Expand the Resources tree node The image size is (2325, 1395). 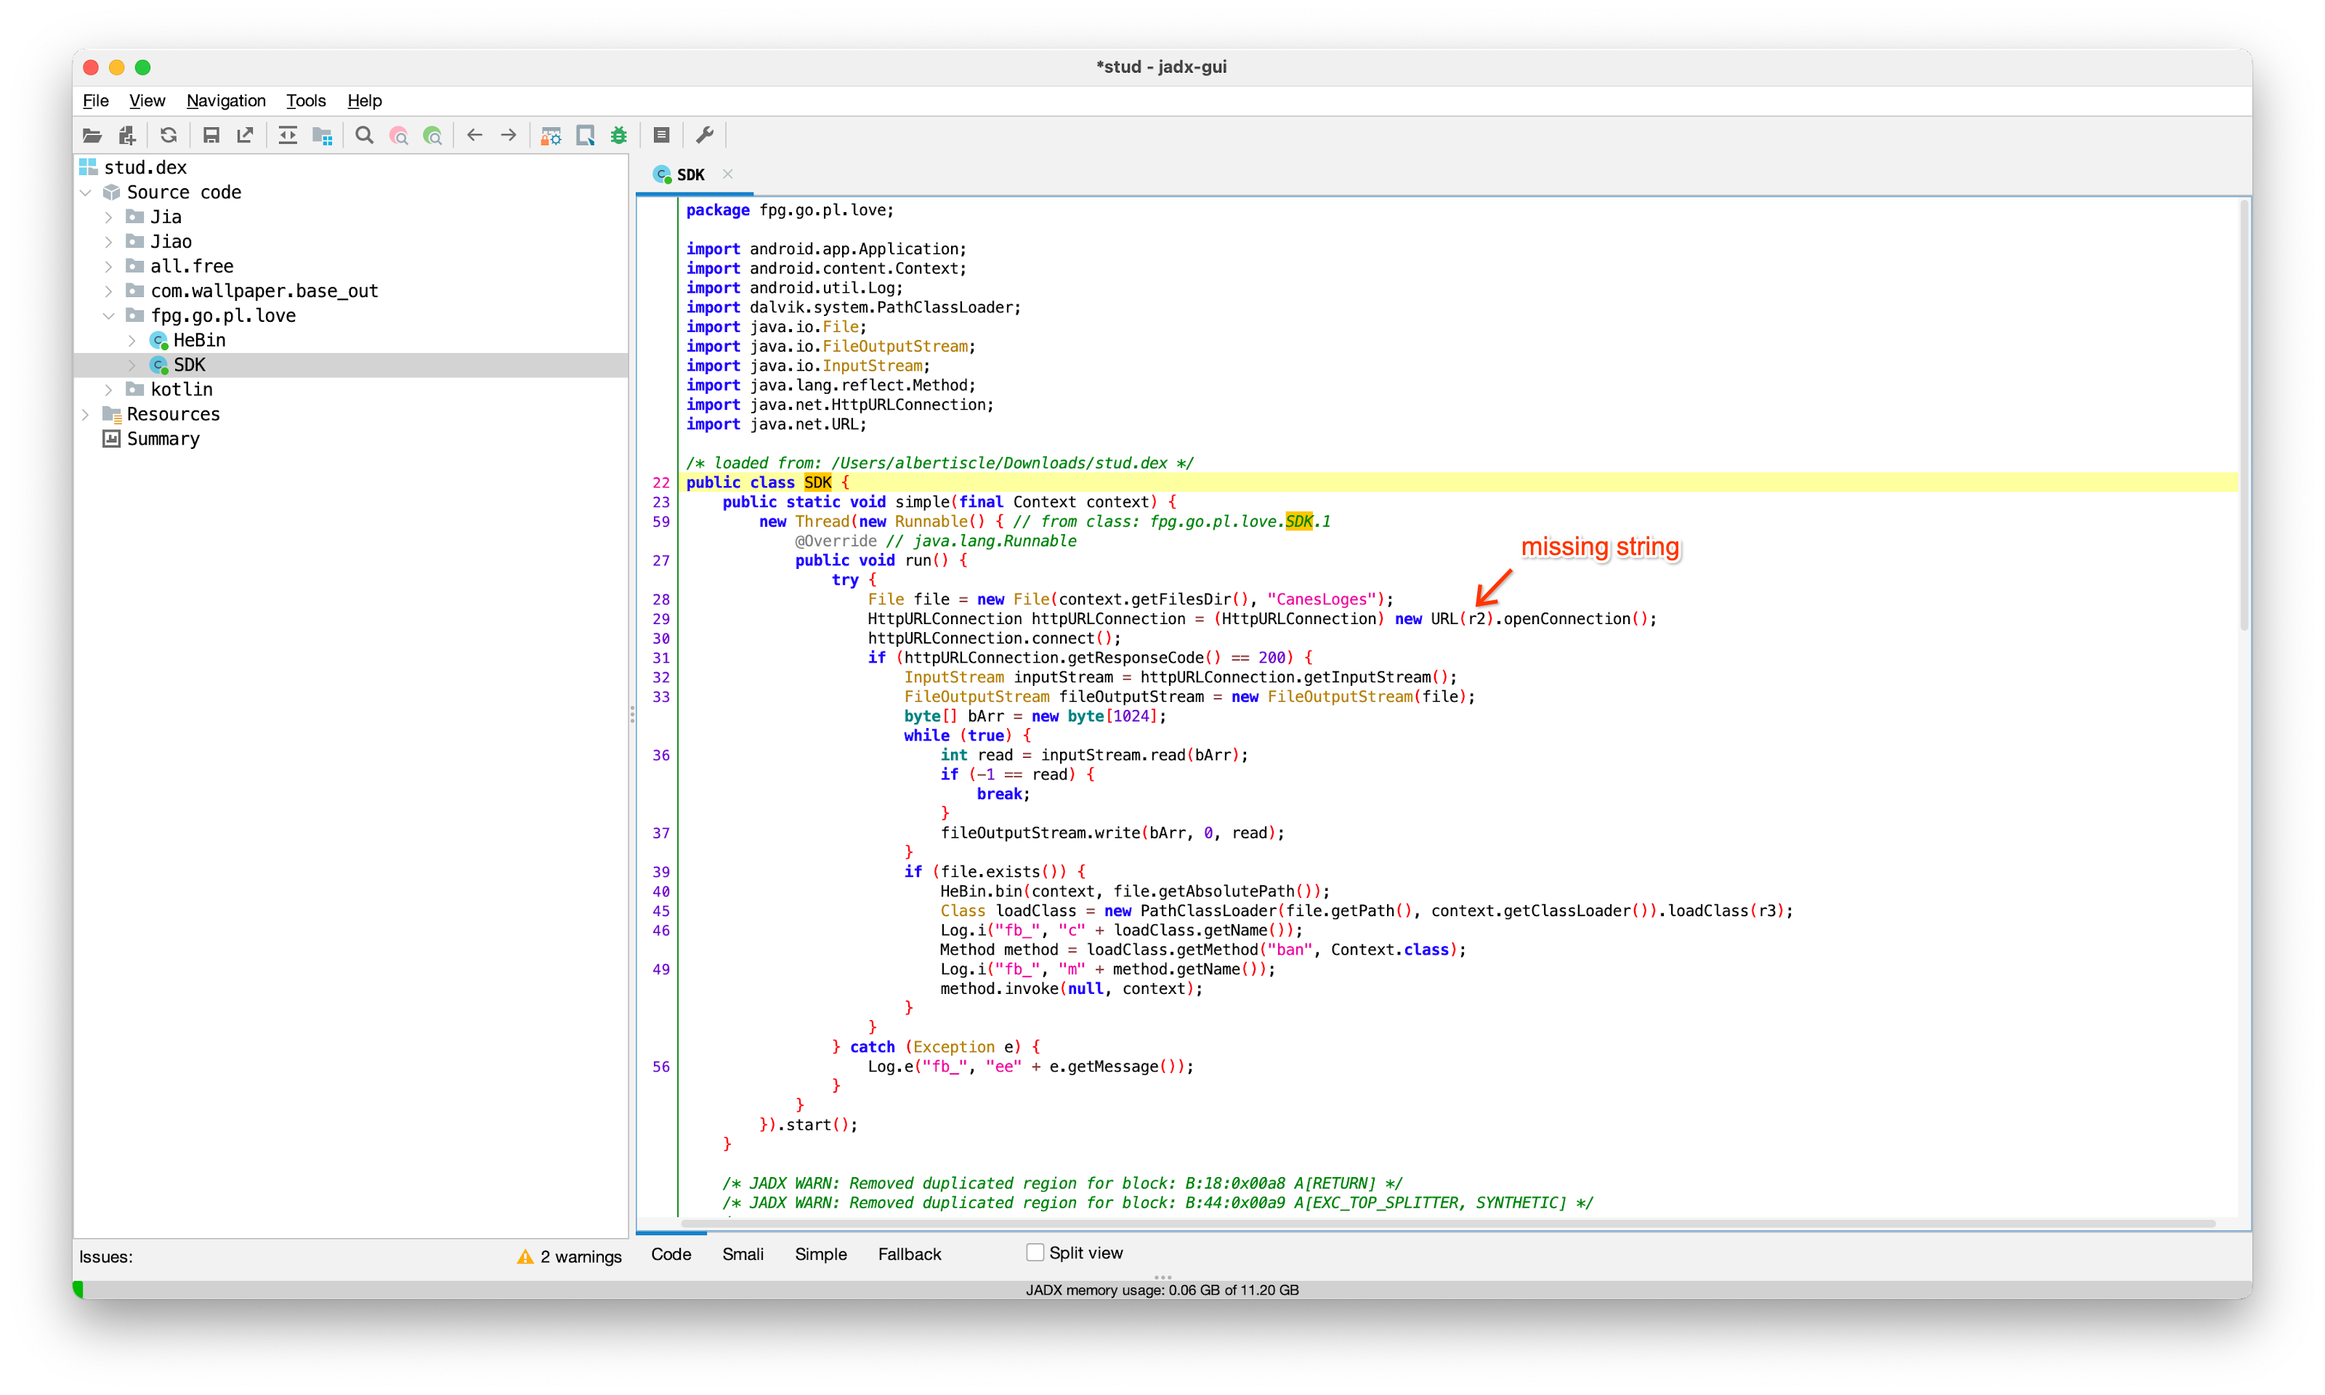86,415
